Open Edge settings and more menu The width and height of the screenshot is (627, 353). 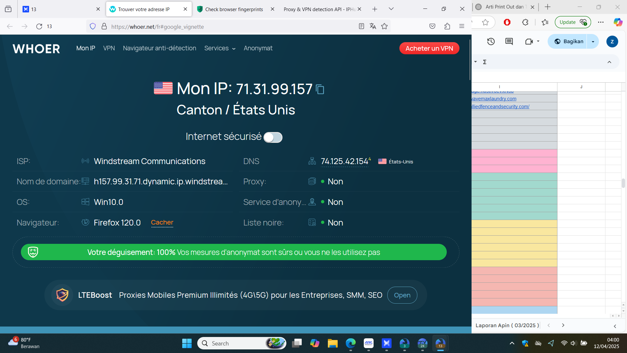pyautogui.click(x=601, y=22)
